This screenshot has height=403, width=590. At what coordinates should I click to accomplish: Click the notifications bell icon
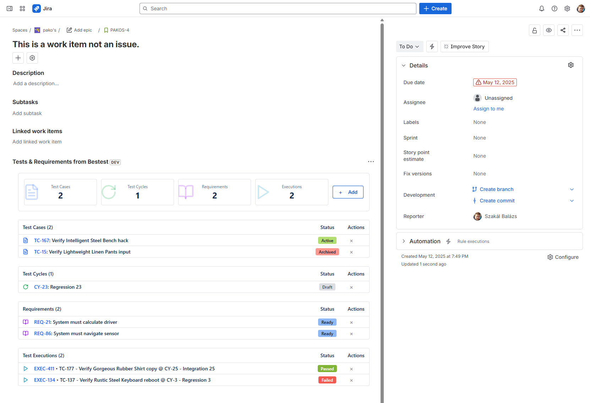point(541,9)
